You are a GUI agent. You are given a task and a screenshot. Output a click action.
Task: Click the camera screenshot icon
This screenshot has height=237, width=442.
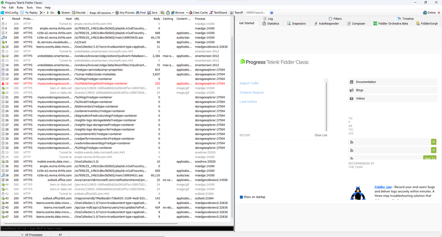(x=162, y=13)
